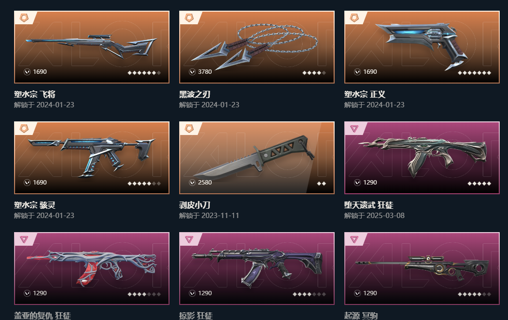Click VP currency icon beside 3780 price

[x=192, y=71]
